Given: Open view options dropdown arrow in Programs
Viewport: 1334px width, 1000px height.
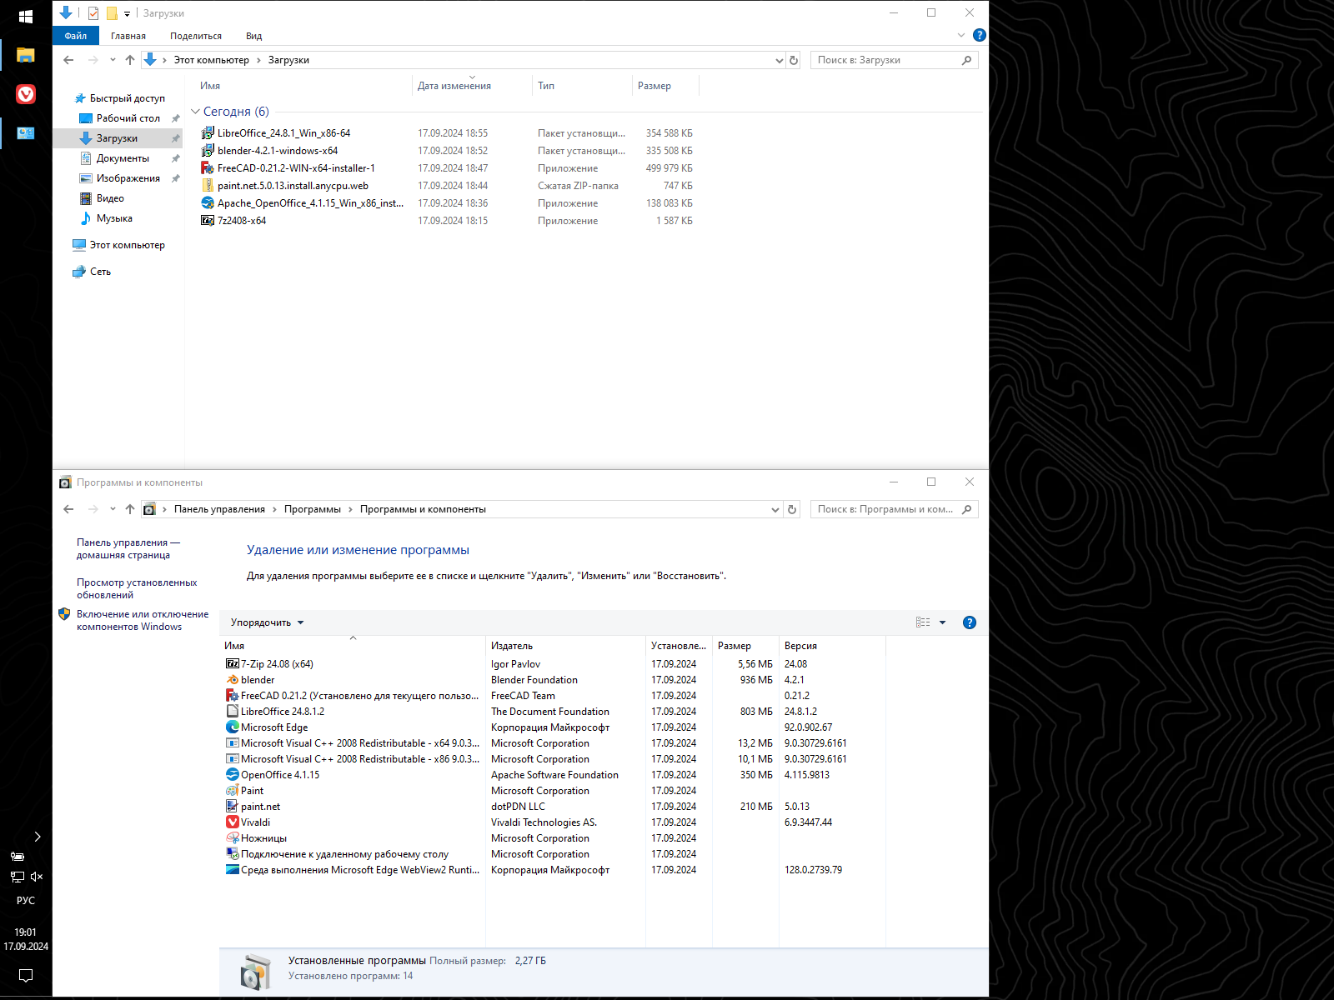Looking at the screenshot, I should pos(943,622).
